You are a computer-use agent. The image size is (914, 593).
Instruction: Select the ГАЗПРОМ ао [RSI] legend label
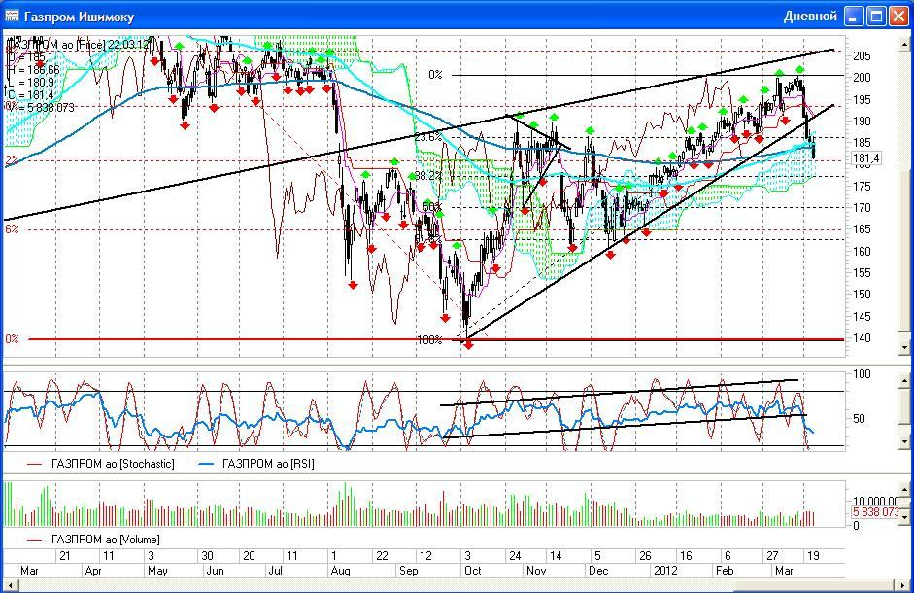click(x=267, y=464)
